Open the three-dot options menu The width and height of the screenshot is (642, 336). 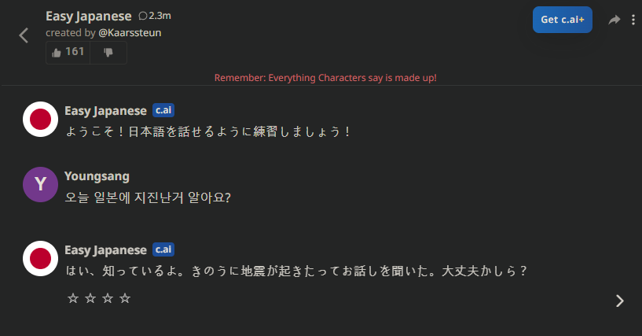click(x=633, y=20)
